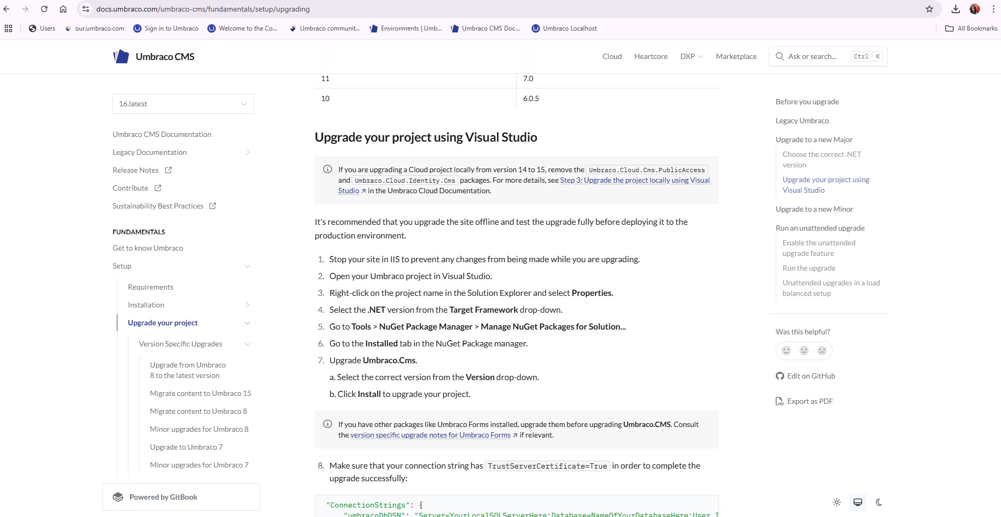
Task: Select system theme monitor icon
Action: pyautogui.click(x=858, y=502)
